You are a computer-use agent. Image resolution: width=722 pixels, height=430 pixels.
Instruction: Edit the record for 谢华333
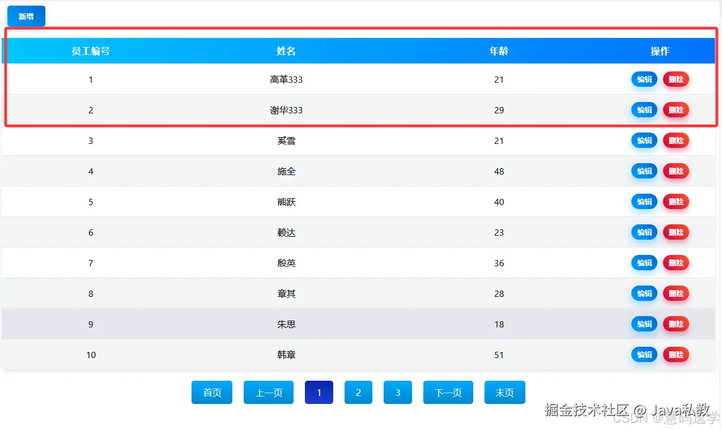(x=644, y=110)
